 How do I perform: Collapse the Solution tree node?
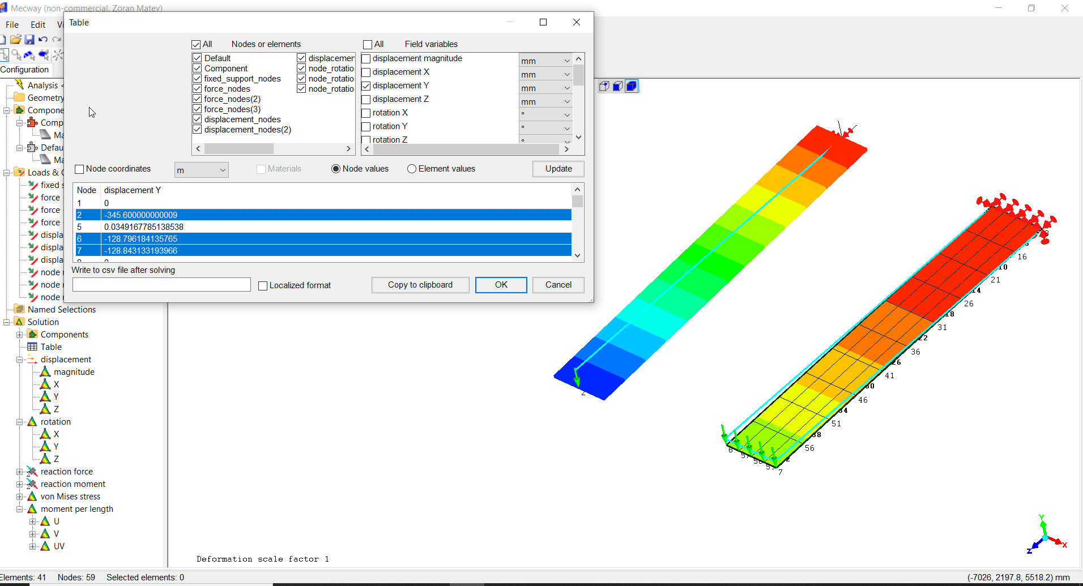pos(7,322)
